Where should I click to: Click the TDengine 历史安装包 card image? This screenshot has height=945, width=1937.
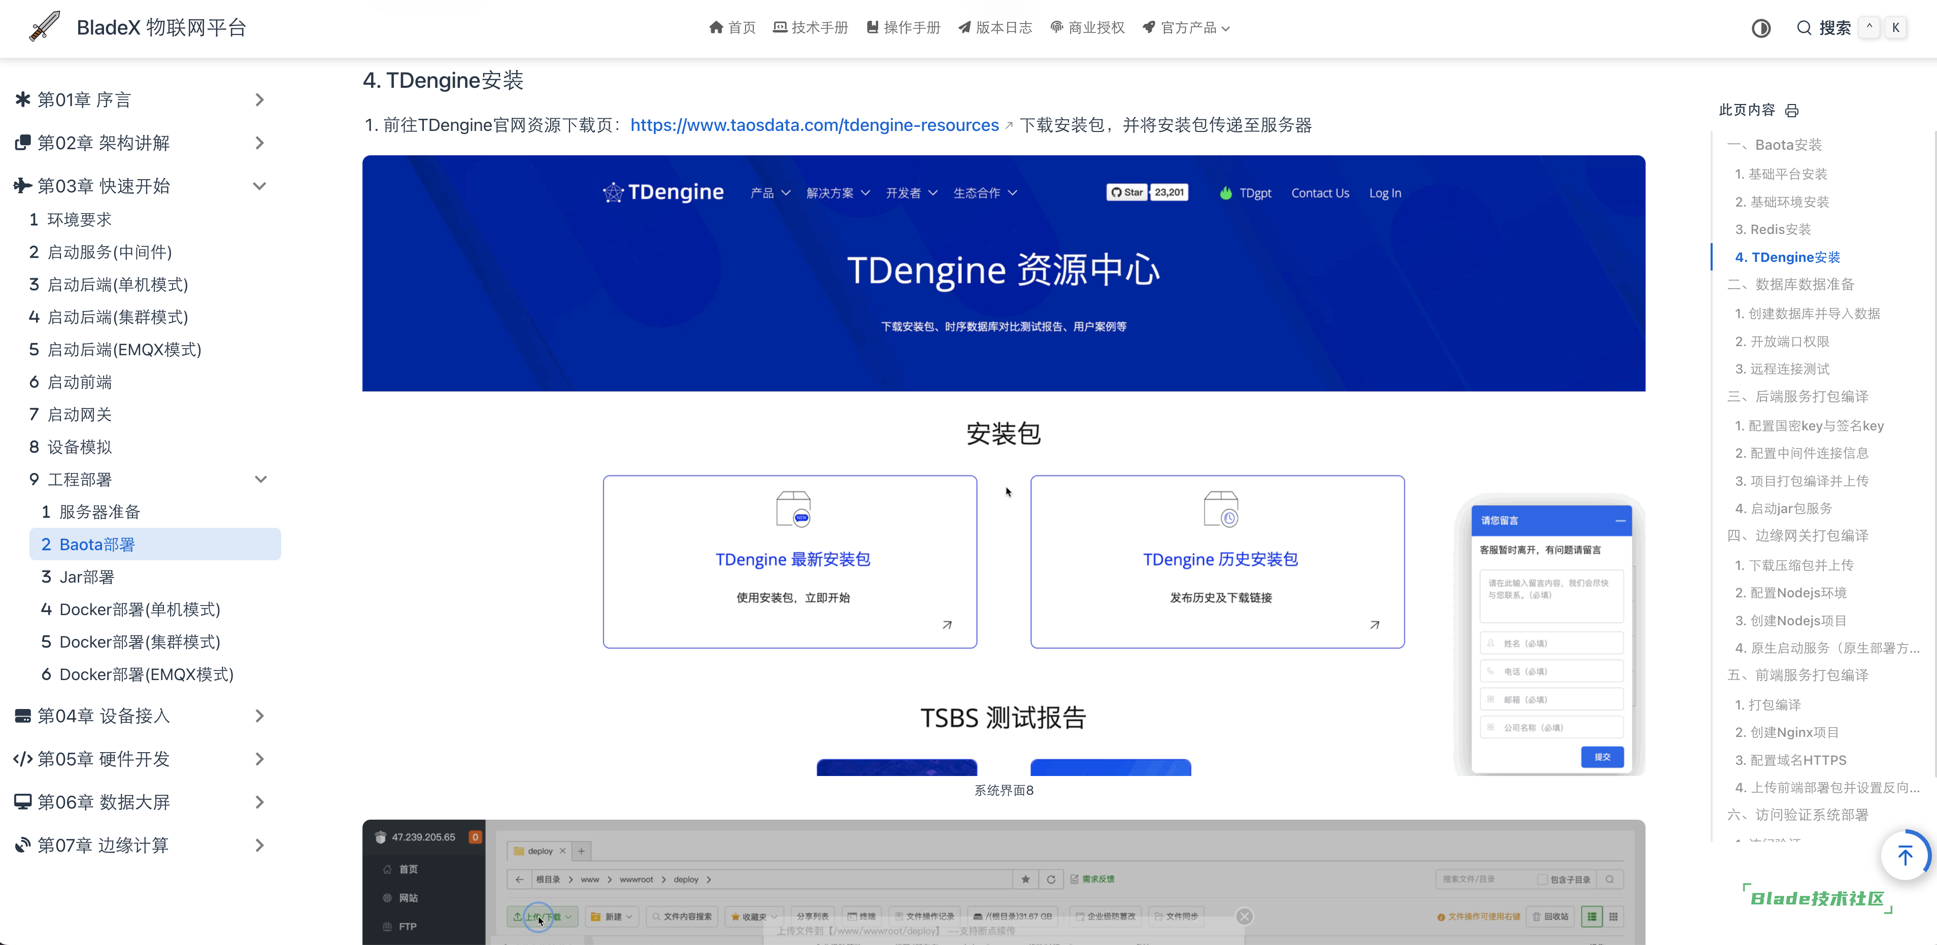click(1217, 562)
